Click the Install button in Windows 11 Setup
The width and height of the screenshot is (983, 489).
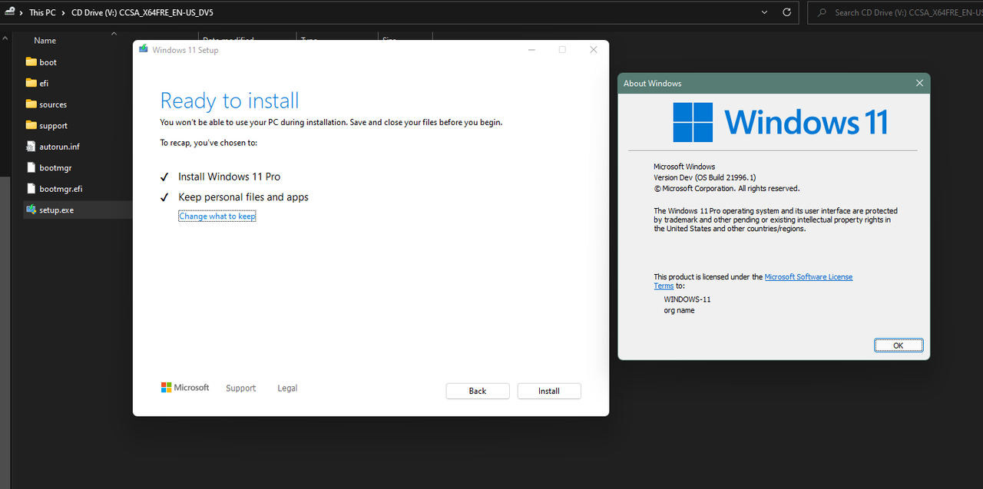coord(549,391)
